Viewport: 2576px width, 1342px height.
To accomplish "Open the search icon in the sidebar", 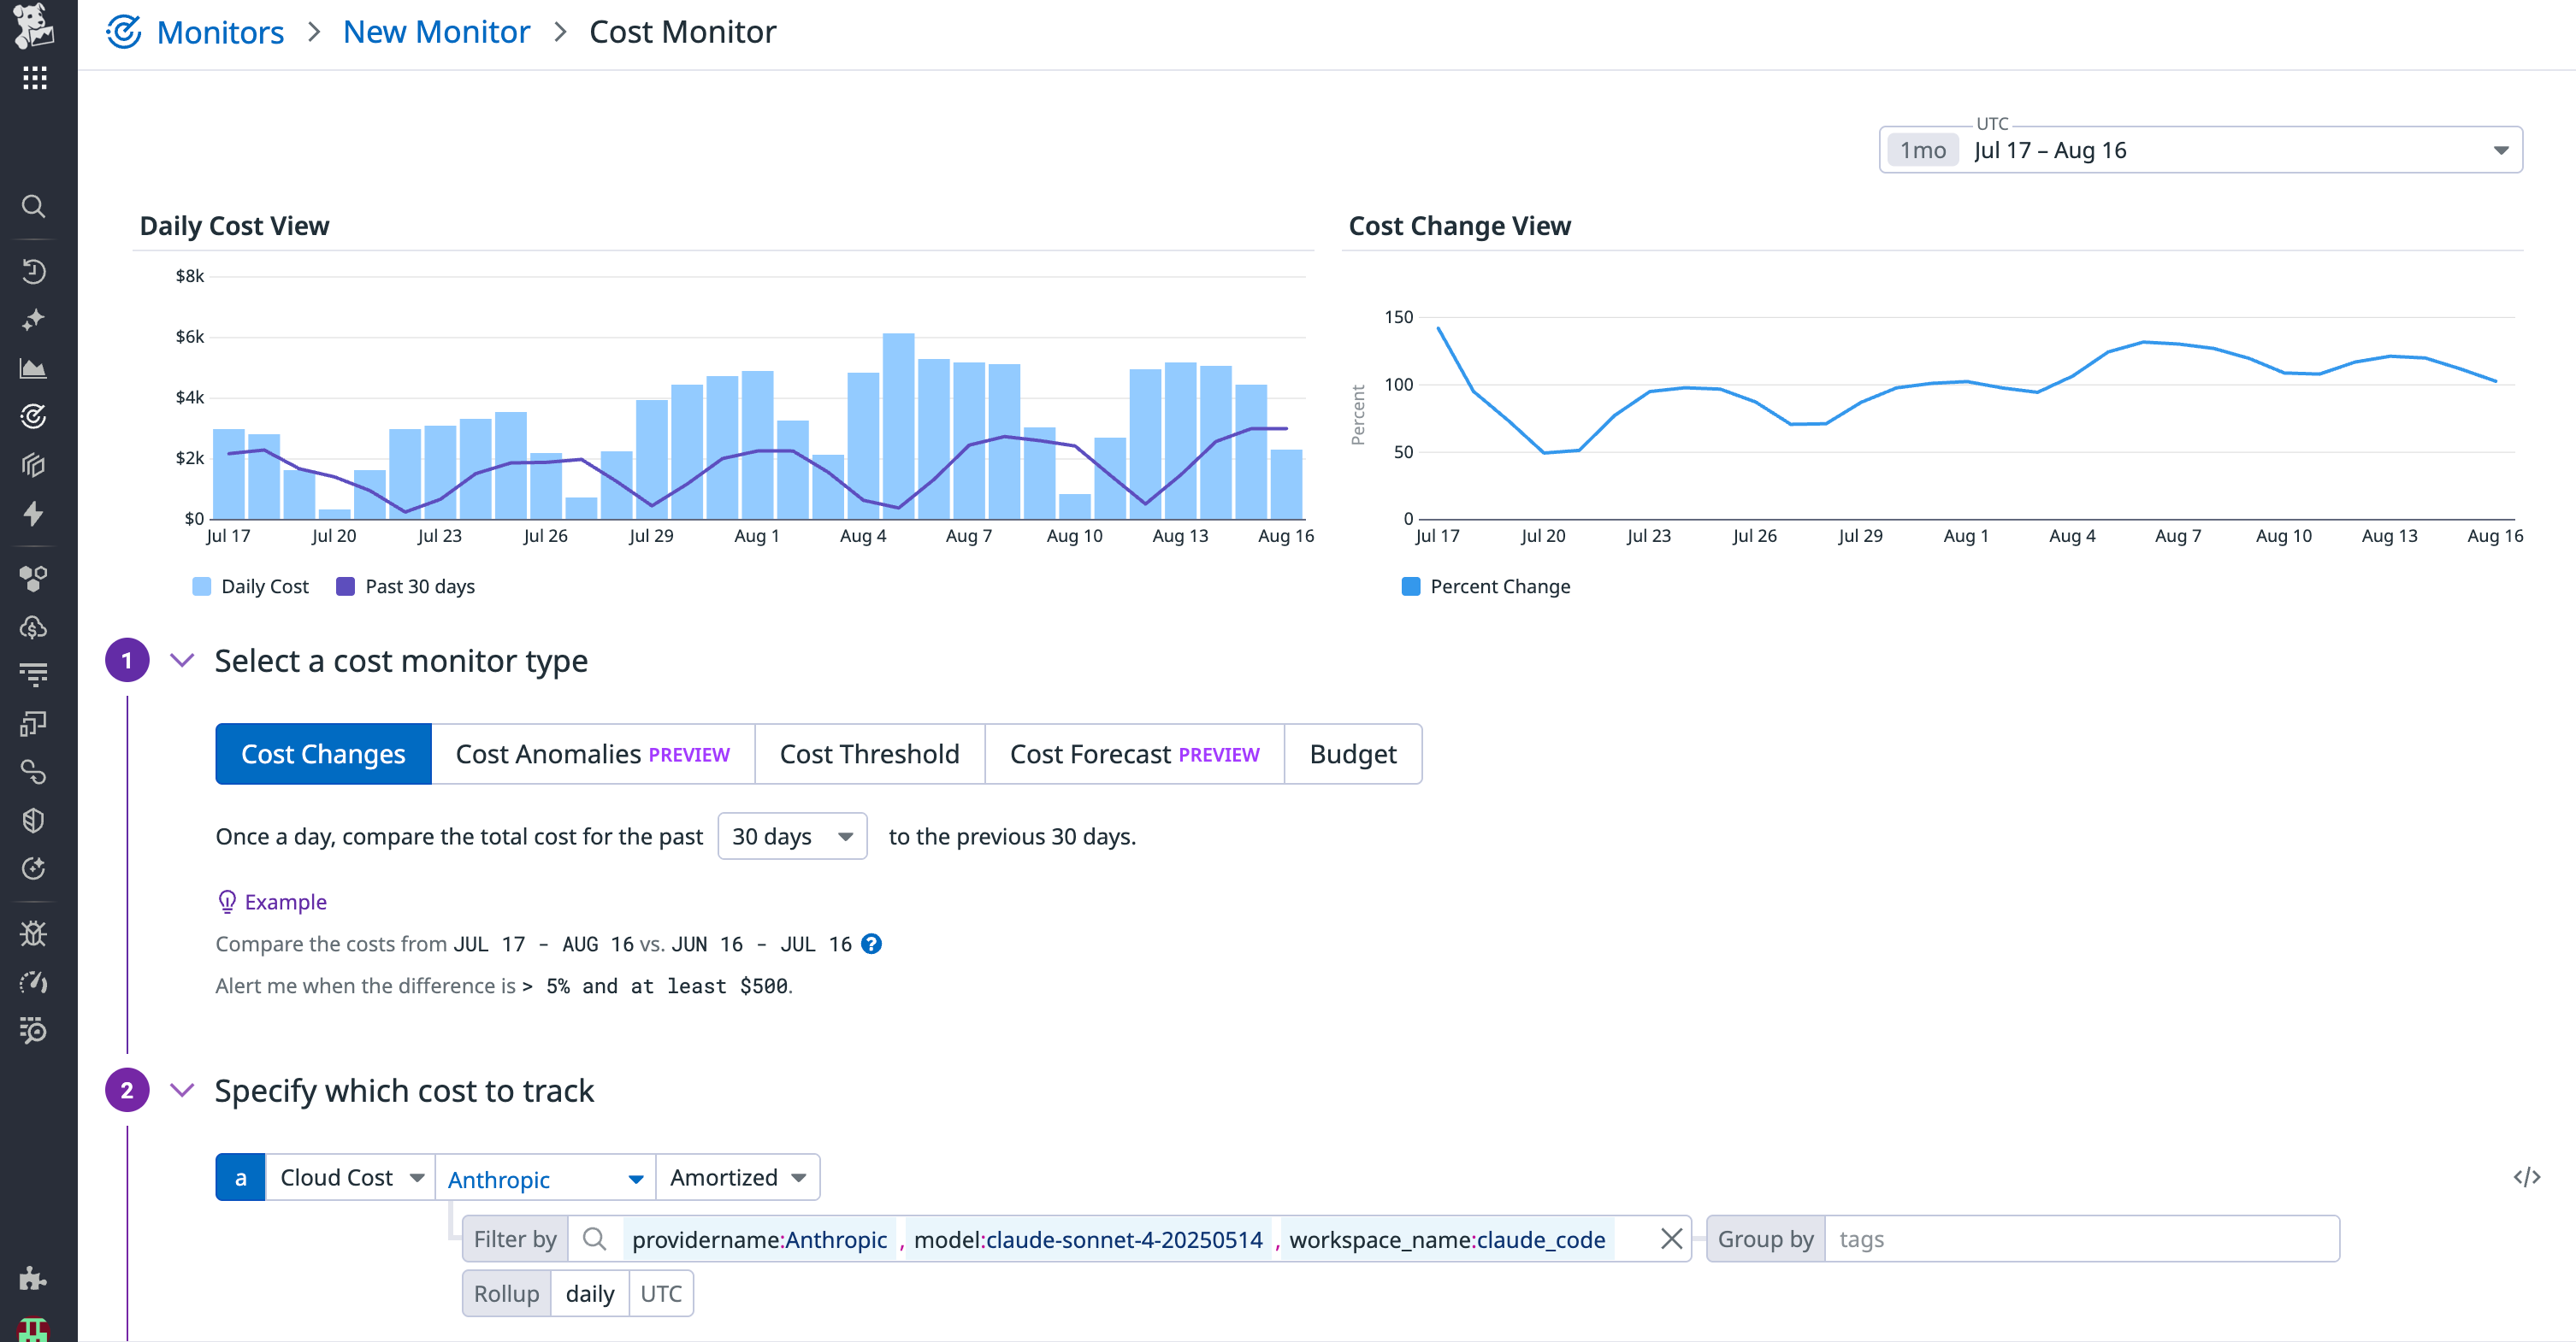I will [34, 207].
